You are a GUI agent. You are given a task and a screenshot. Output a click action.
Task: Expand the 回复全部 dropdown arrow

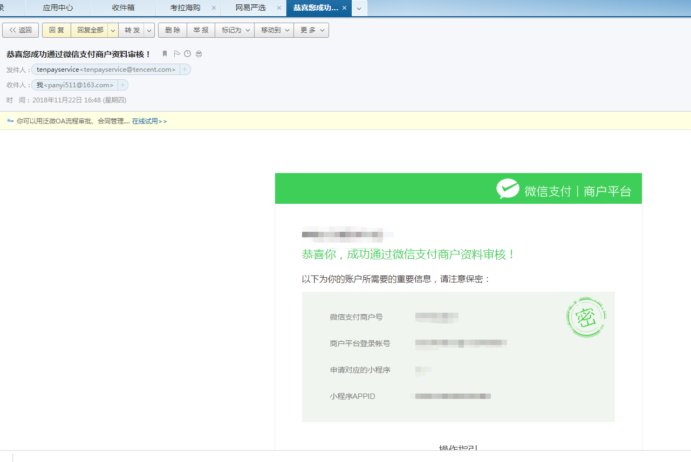point(113,31)
